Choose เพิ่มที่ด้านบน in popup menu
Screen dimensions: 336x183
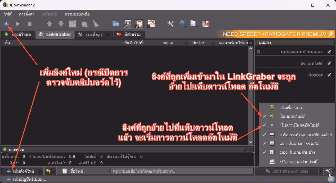[297, 107]
